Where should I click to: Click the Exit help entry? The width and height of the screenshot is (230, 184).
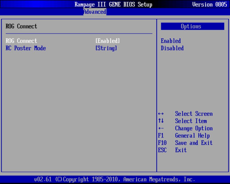pyautogui.click(x=181, y=150)
